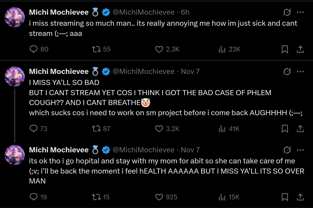Bookmark the tweet with 41K views
The image size is (313, 208).
coord(285,129)
